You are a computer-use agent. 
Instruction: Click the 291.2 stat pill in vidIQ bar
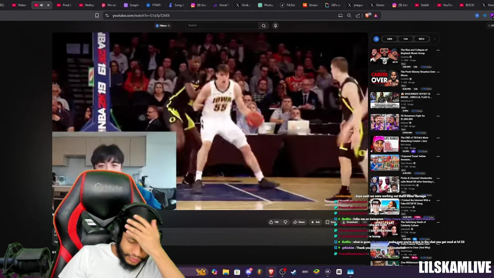pos(421,39)
